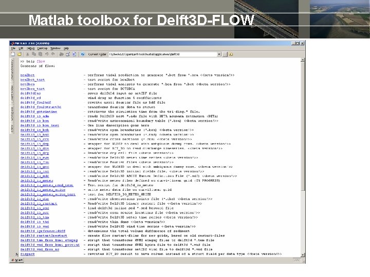The height and width of the screenshot is (277, 370).
Task: Click the 'Contents of flow:' text line
Action: point(38,66)
